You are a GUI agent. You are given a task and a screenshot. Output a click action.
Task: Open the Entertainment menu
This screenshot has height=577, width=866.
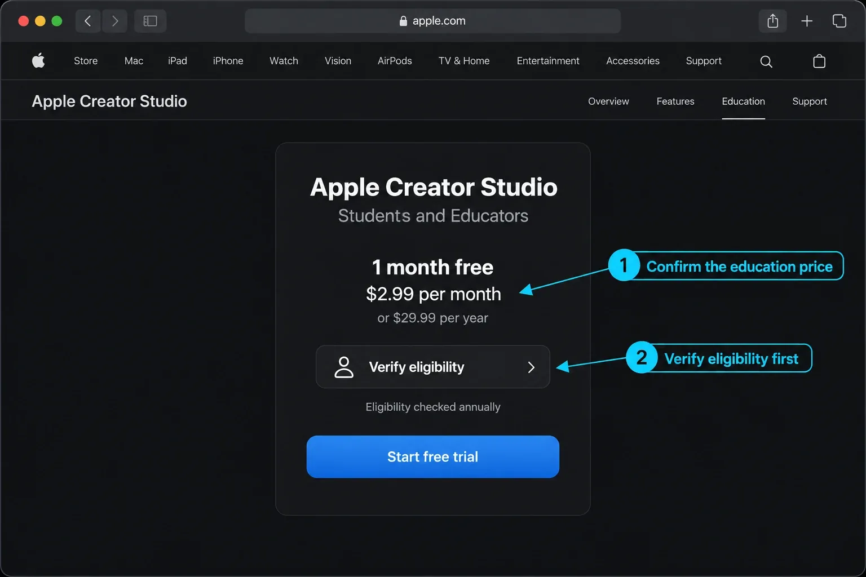coord(548,61)
